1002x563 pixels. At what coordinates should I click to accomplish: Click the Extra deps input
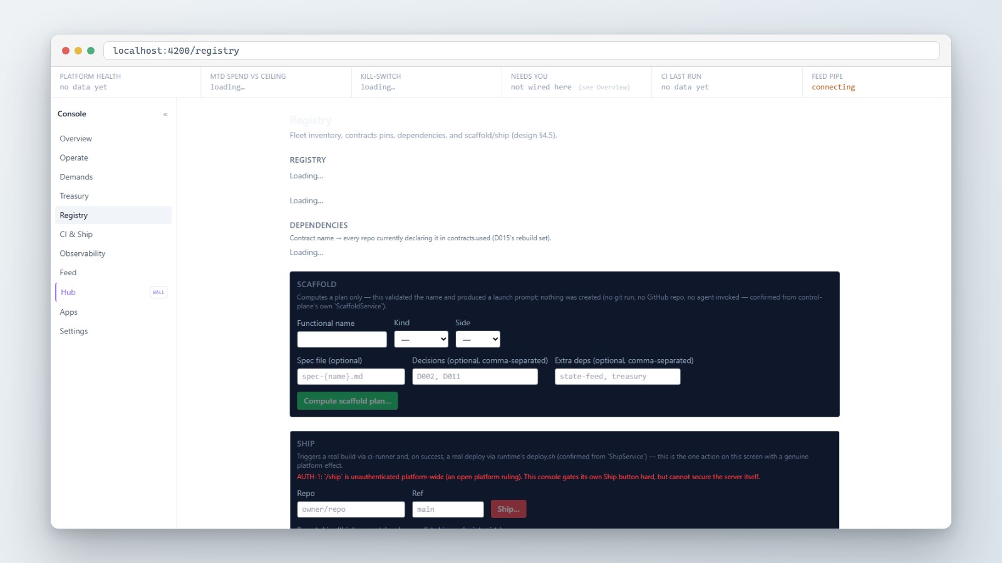point(617,377)
